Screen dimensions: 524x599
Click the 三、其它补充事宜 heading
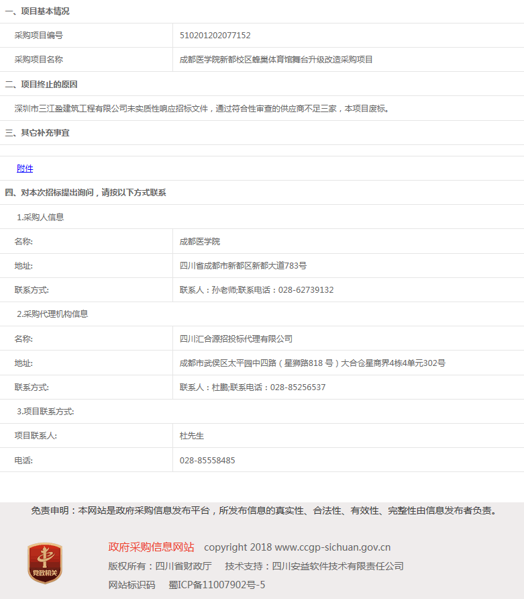tap(37, 133)
